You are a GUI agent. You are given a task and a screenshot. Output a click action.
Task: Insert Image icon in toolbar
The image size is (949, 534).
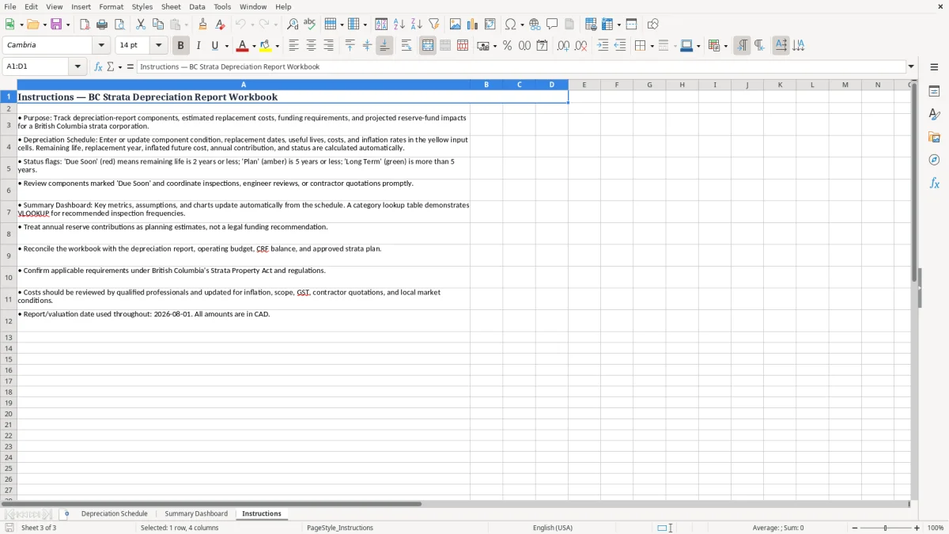456,25
